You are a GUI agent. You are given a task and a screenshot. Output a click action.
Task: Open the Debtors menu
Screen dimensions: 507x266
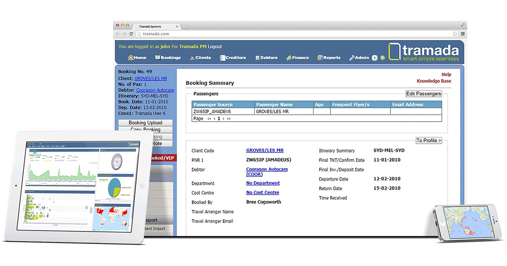pyautogui.click(x=266, y=58)
